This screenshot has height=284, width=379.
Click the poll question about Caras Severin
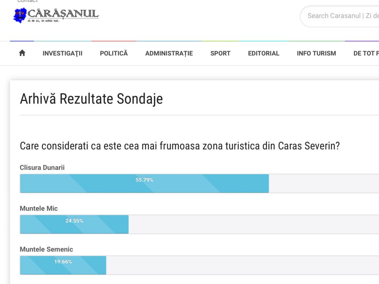[x=180, y=146]
